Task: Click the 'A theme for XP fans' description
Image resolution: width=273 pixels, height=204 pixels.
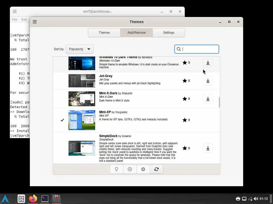Action: 133,119
